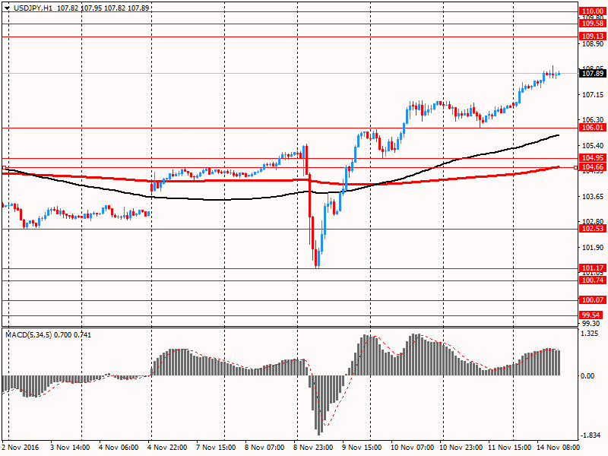Click the current price 107.89 label
This screenshot has height=456, width=608.
pos(593,73)
